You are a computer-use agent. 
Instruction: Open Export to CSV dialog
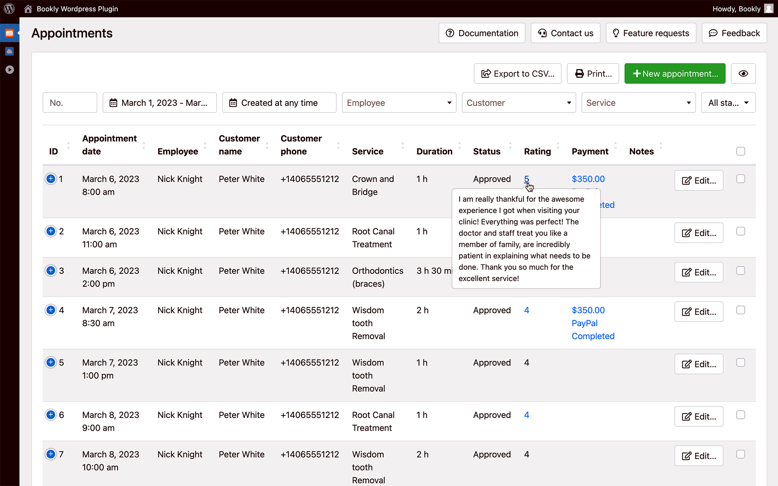[x=517, y=74]
